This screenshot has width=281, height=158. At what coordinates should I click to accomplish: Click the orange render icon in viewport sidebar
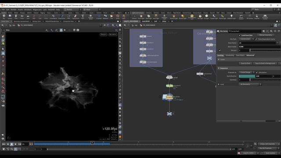pos(120,137)
